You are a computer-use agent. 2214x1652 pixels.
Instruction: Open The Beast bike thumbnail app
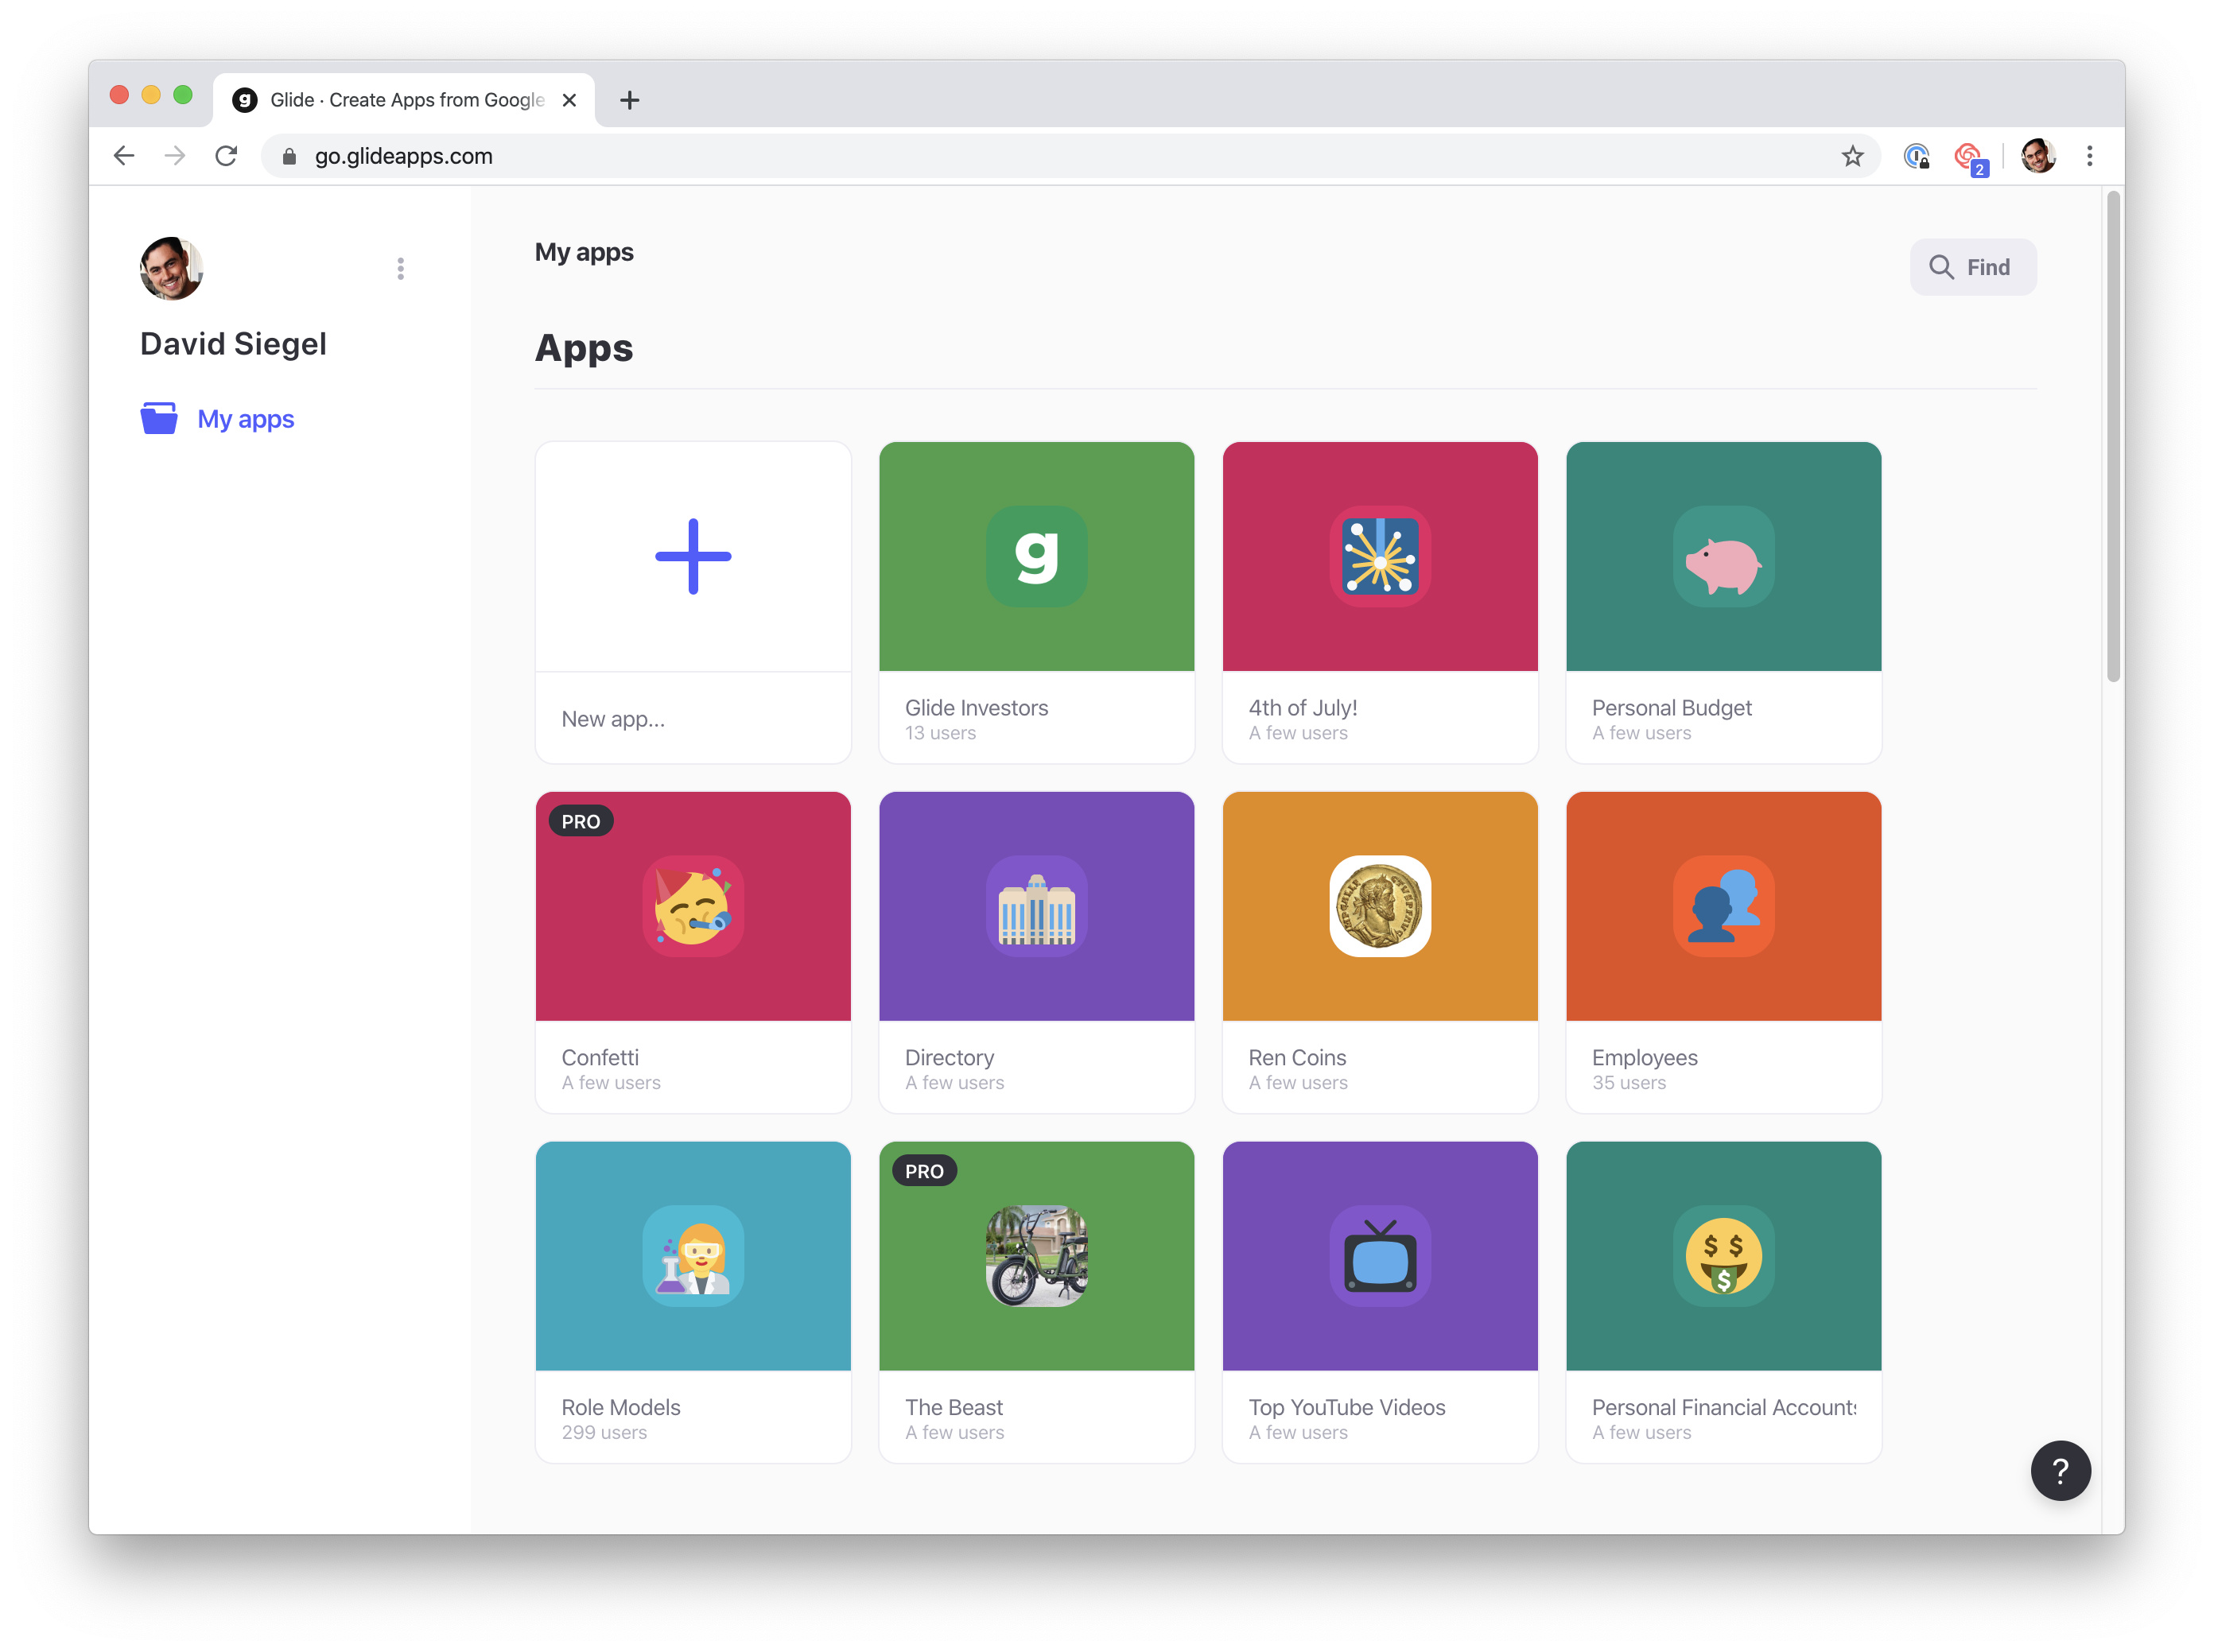click(1035, 1255)
